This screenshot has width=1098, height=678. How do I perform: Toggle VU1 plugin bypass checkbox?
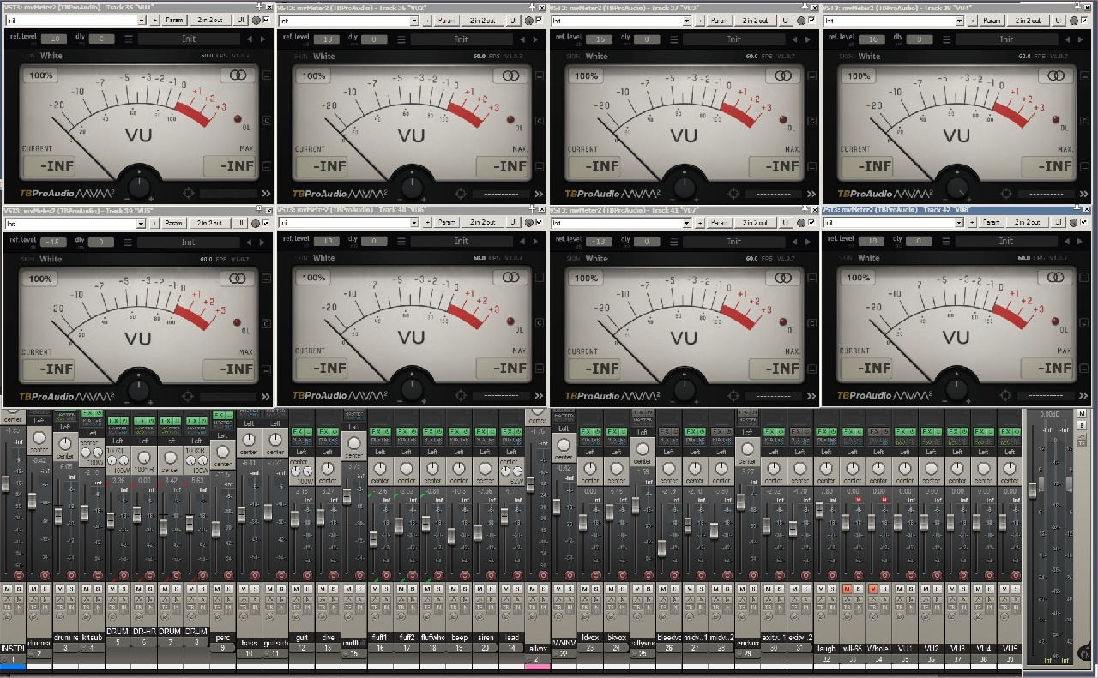pyautogui.click(x=267, y=20)
